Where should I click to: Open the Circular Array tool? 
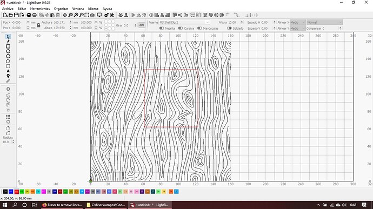tap(8, 122)
